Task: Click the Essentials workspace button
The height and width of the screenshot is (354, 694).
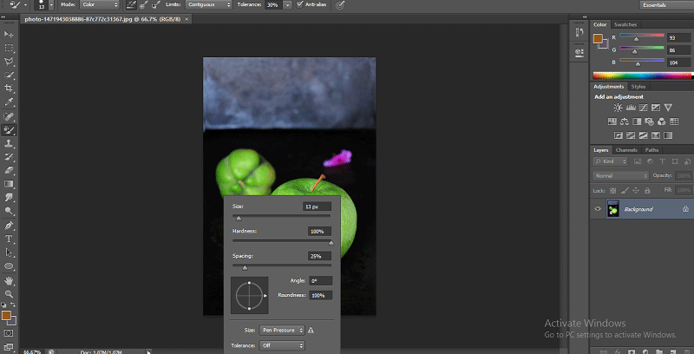Action: (657, 4)
